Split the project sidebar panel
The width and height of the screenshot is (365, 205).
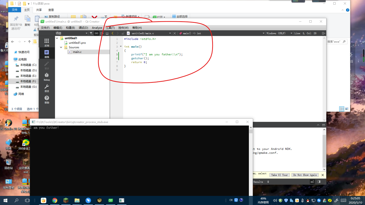[x=102, y=33]
